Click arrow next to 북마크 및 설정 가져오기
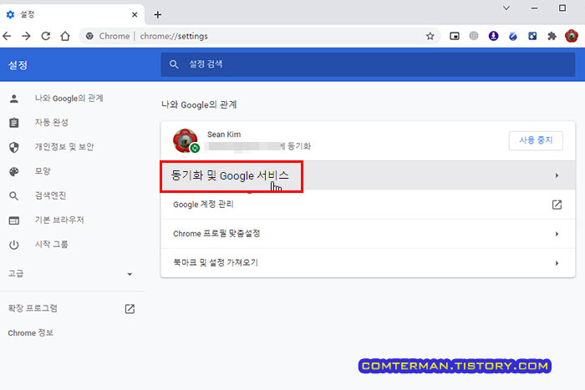 557,263
